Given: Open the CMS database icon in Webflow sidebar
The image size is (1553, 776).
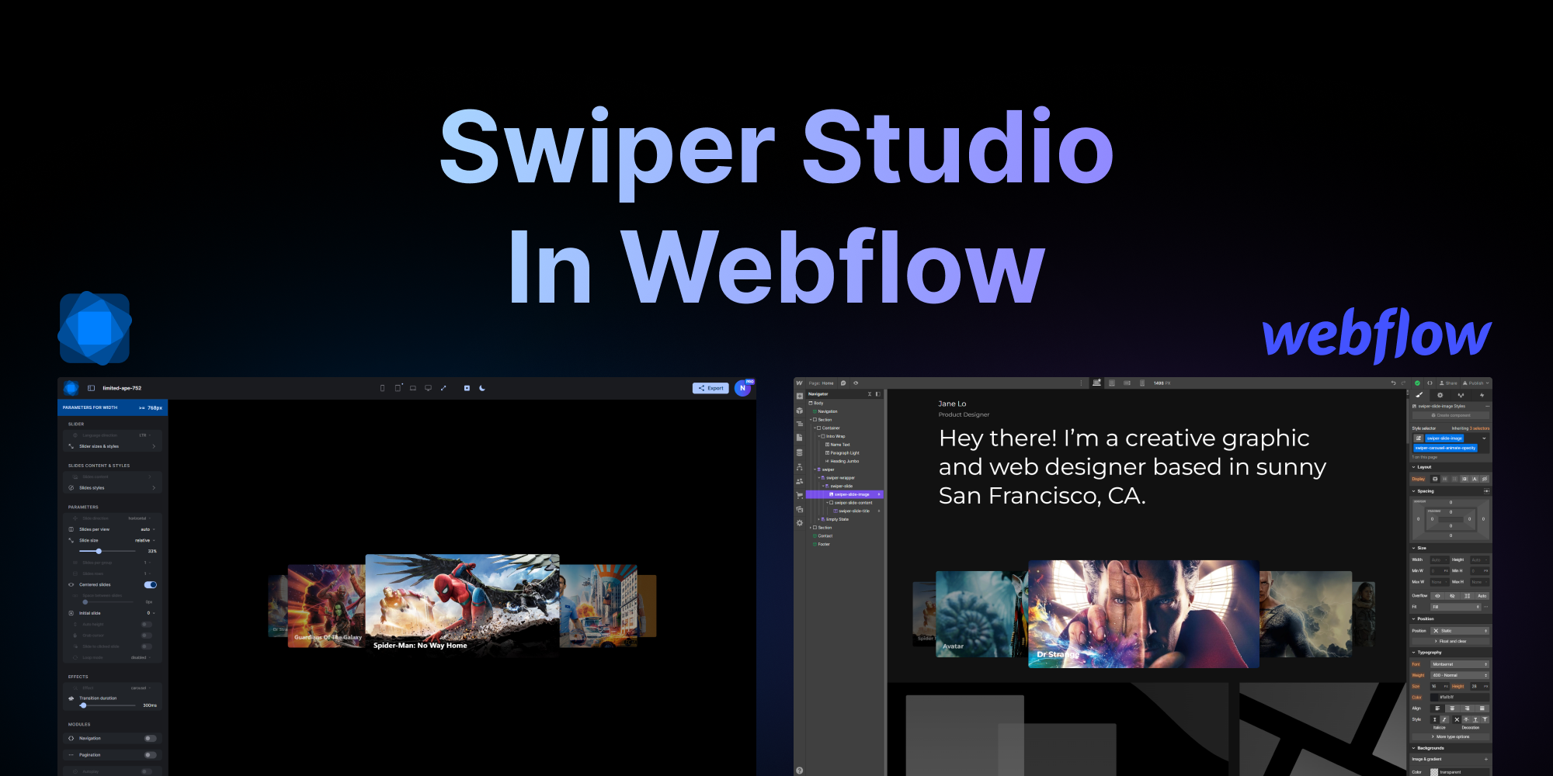Looking at the screenshot, I should coord(800,452).
